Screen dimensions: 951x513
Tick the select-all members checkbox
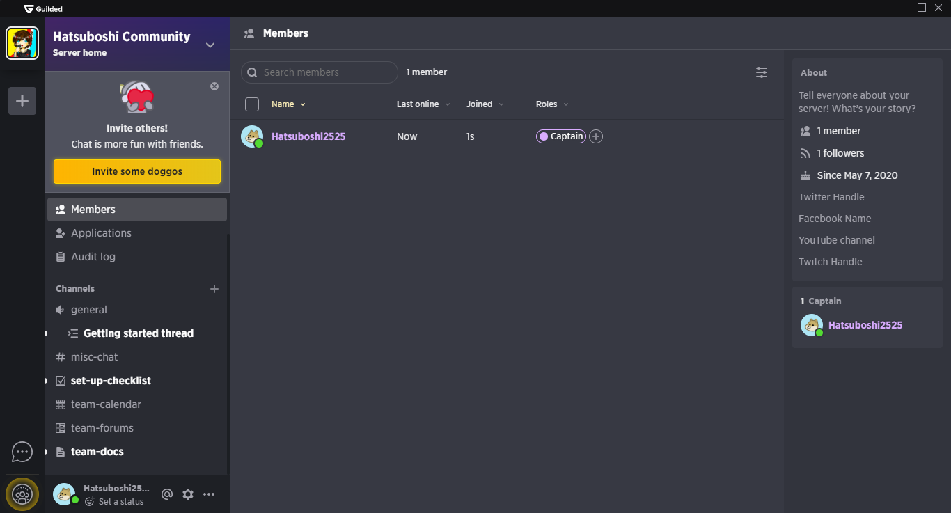pos(252,104)
